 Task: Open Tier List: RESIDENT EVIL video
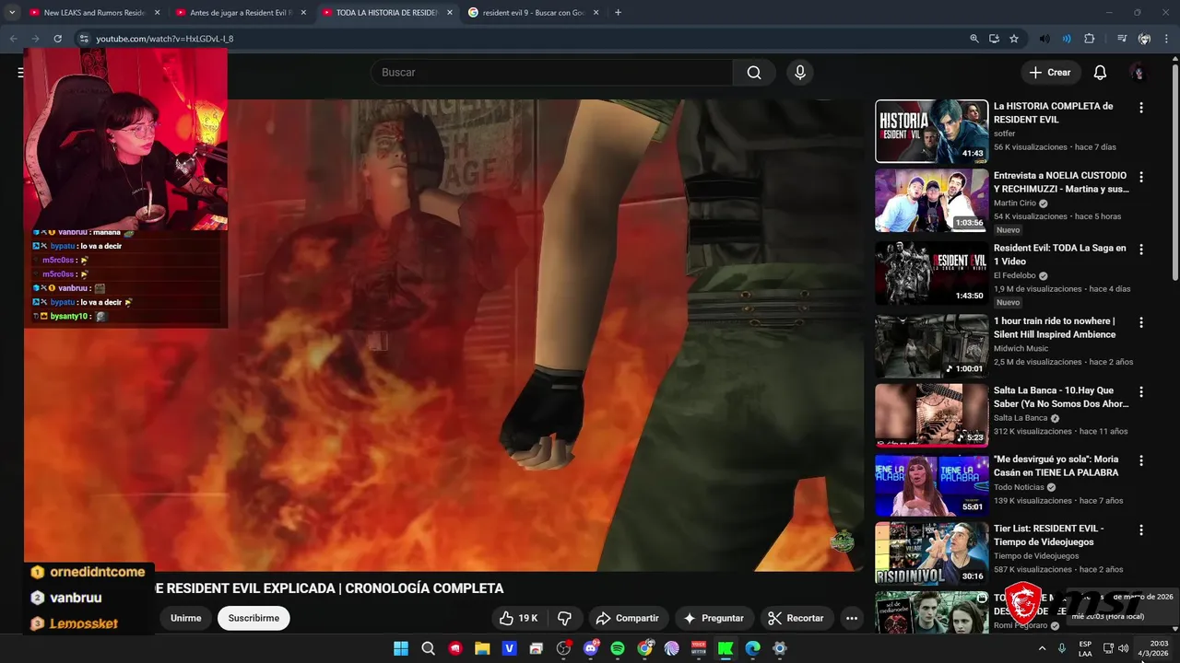coord(931,553)
